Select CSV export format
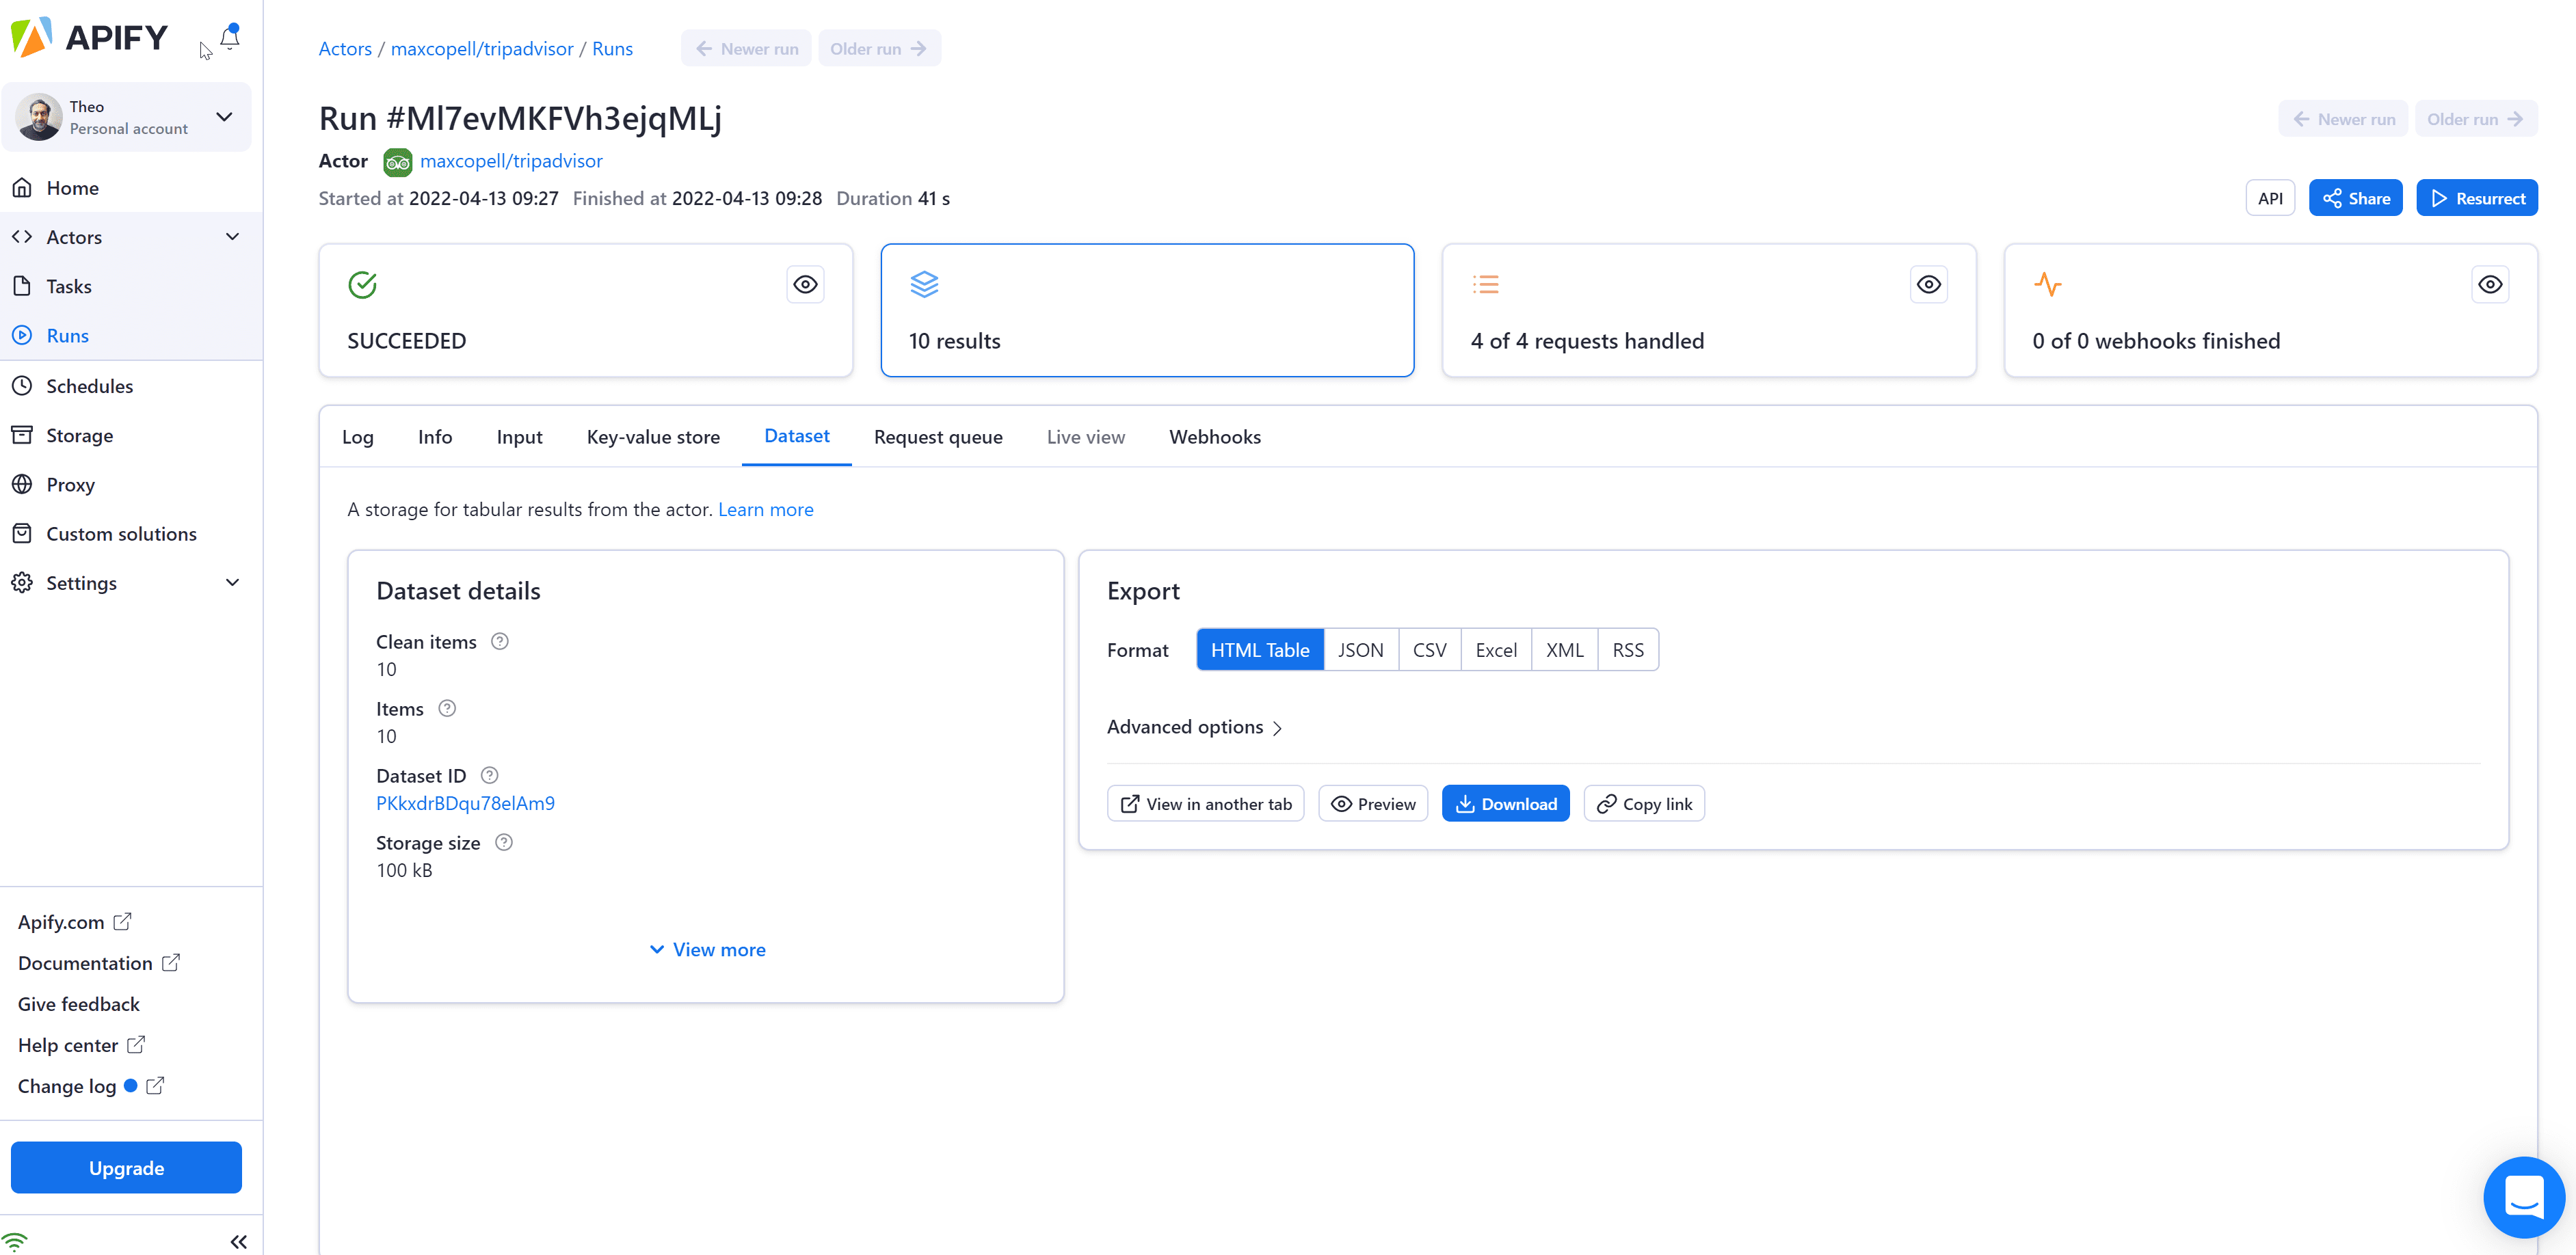 click(1429, 649)
